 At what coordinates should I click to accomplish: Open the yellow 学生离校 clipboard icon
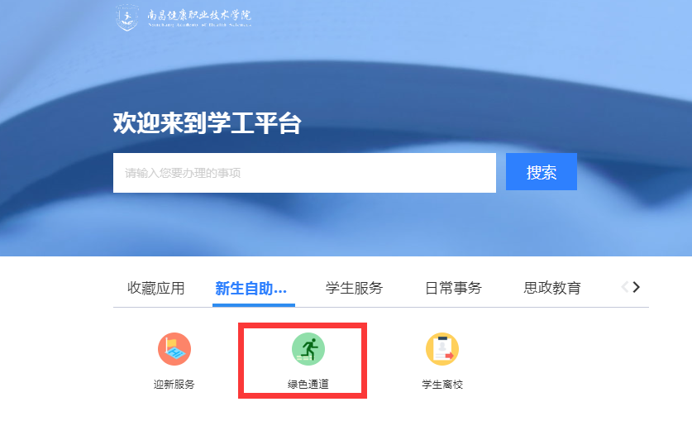pyautogui.click(x=442, y=348)
